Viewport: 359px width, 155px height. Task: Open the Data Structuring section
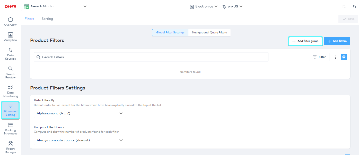click(x=10, y=91)
